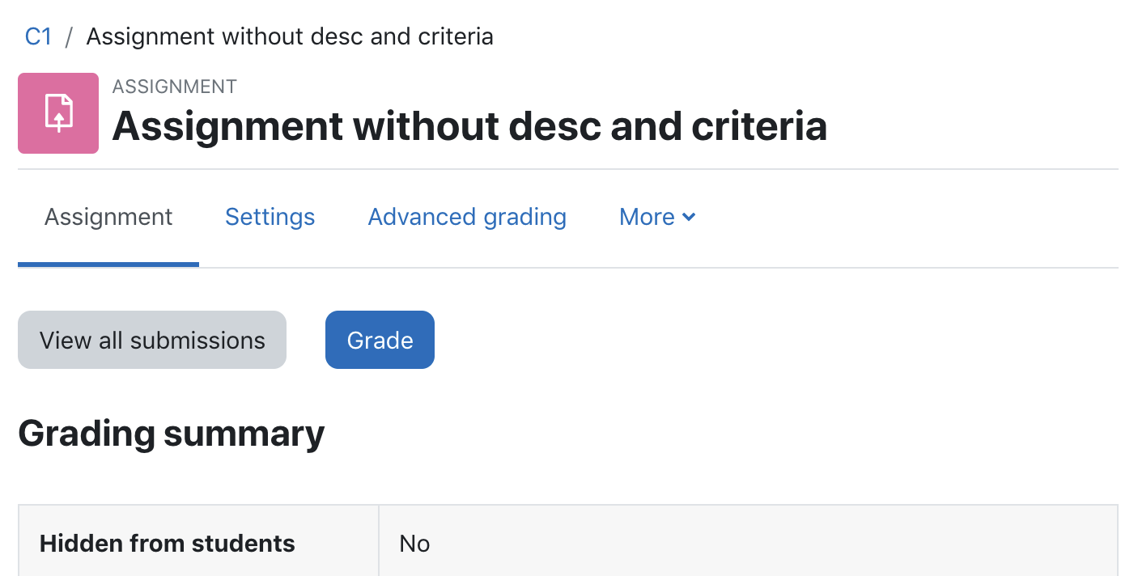Click the upload-arrow glyph inside the assignment icon
This screenshot has width=1138, height=576.
click(58, 113)
